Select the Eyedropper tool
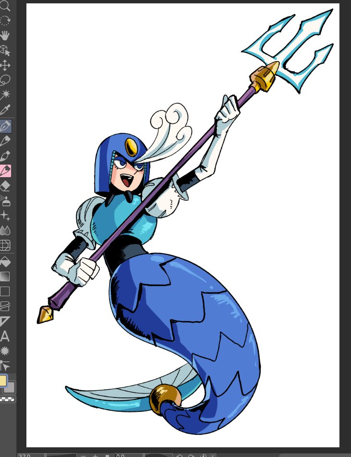 point(5,110)
